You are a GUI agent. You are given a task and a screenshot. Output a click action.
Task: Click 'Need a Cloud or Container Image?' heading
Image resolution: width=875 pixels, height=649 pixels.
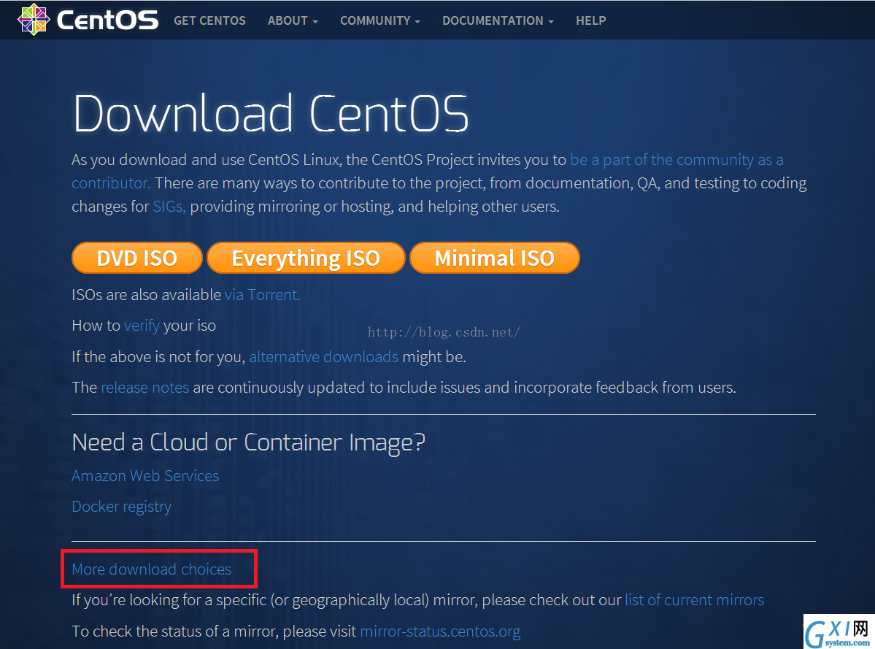tap(249, 442)
